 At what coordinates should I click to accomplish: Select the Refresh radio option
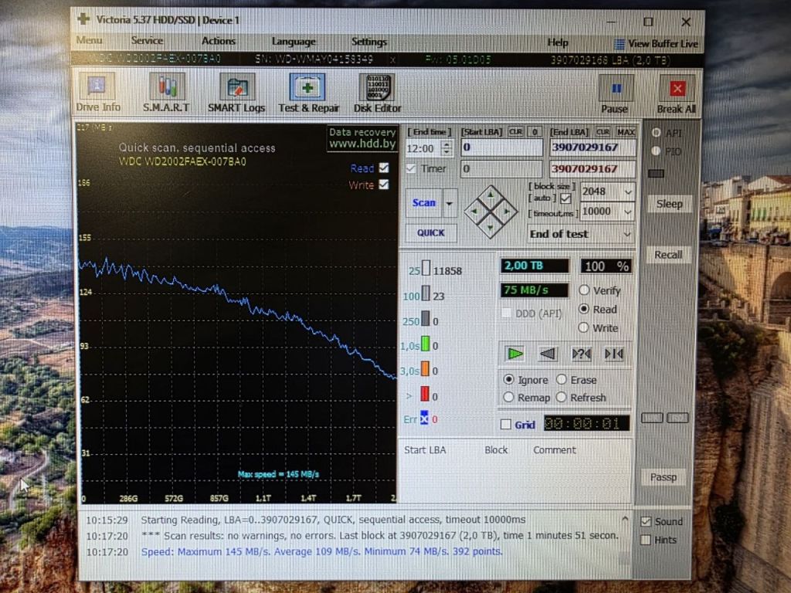[562, 398]
